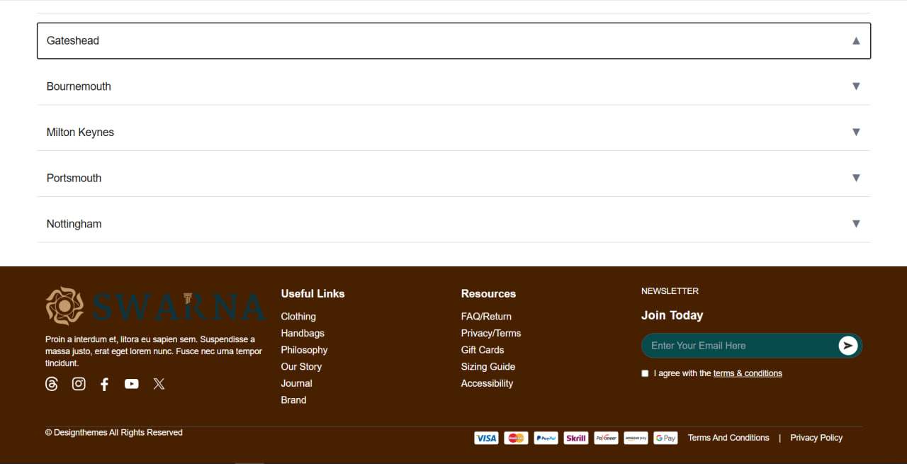Click the X (Twitter) icon
The width and height of the screenshot is (907, 464).
click(x=159, y=384)
